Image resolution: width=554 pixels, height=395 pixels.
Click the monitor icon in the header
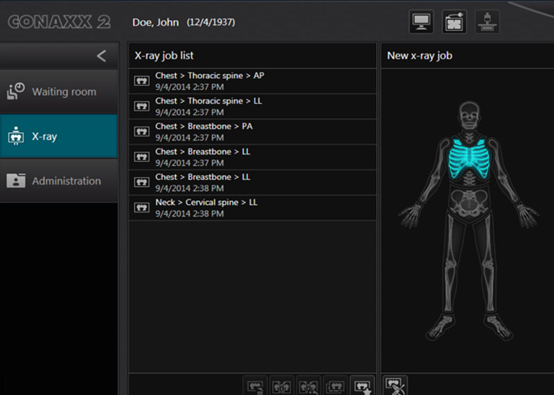421,22
